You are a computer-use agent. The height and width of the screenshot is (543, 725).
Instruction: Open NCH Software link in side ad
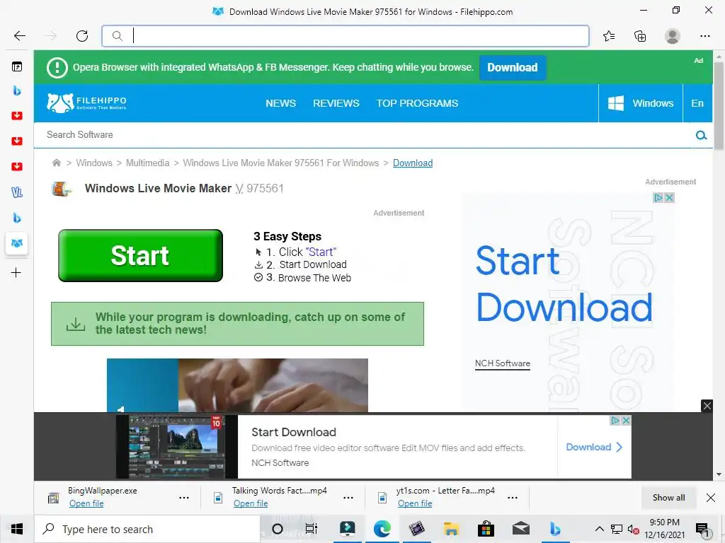pyautogui.click(x=503, y=363)
